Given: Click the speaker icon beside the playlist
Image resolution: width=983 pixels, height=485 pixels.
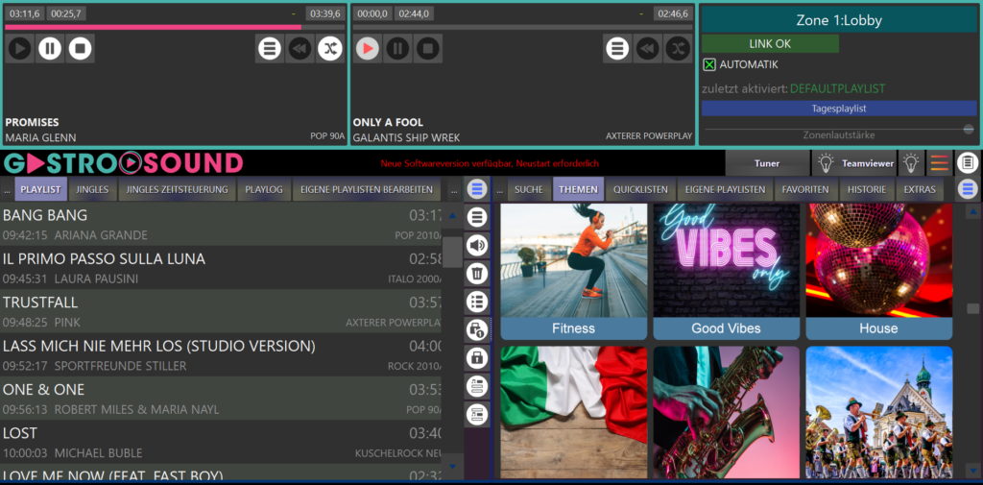Looking at the screenshot, I should pyautogui.click(x=477, y=246).
